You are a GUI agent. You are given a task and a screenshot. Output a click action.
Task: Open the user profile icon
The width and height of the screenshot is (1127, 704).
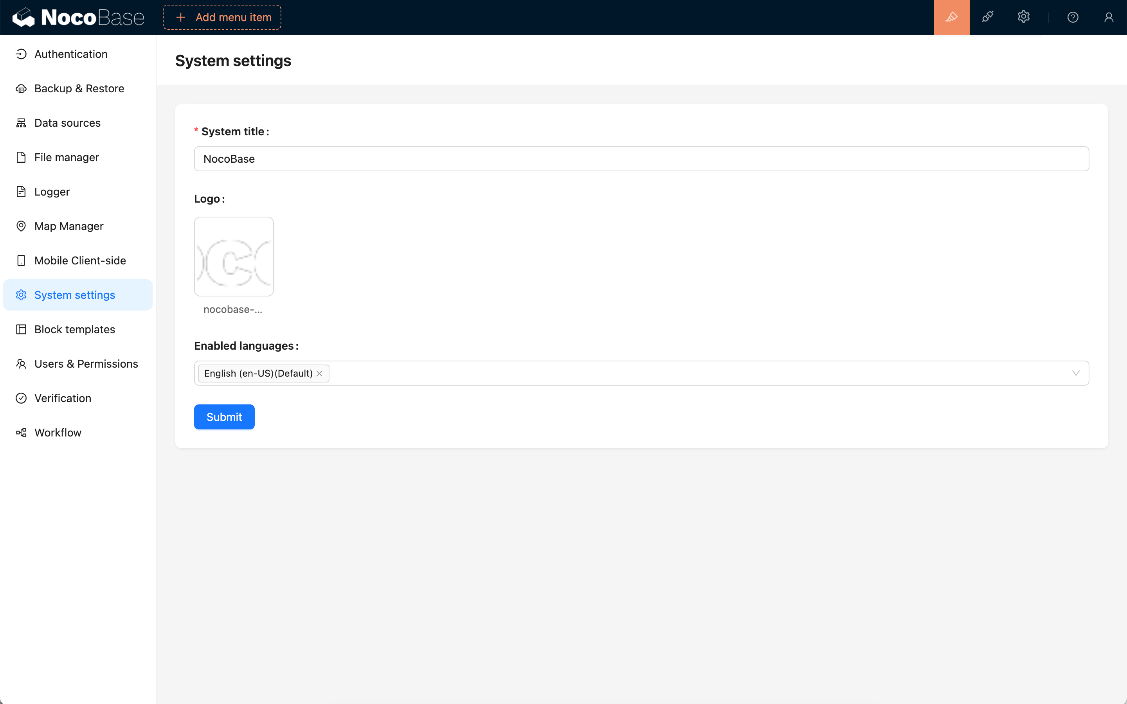pos(1108,17)
